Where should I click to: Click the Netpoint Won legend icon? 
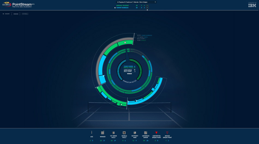(135, 133)
